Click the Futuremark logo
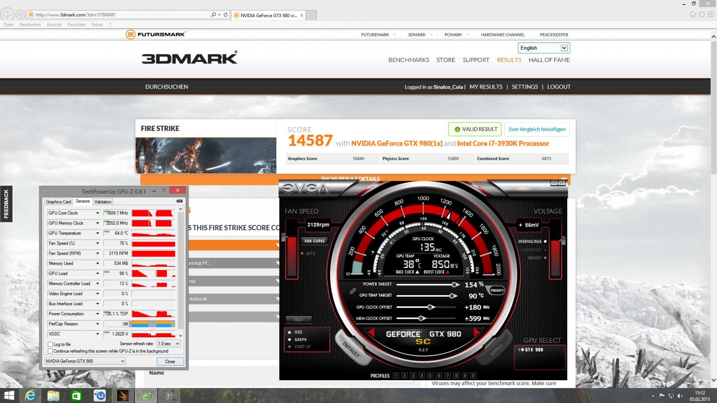 tap(155, 34)
